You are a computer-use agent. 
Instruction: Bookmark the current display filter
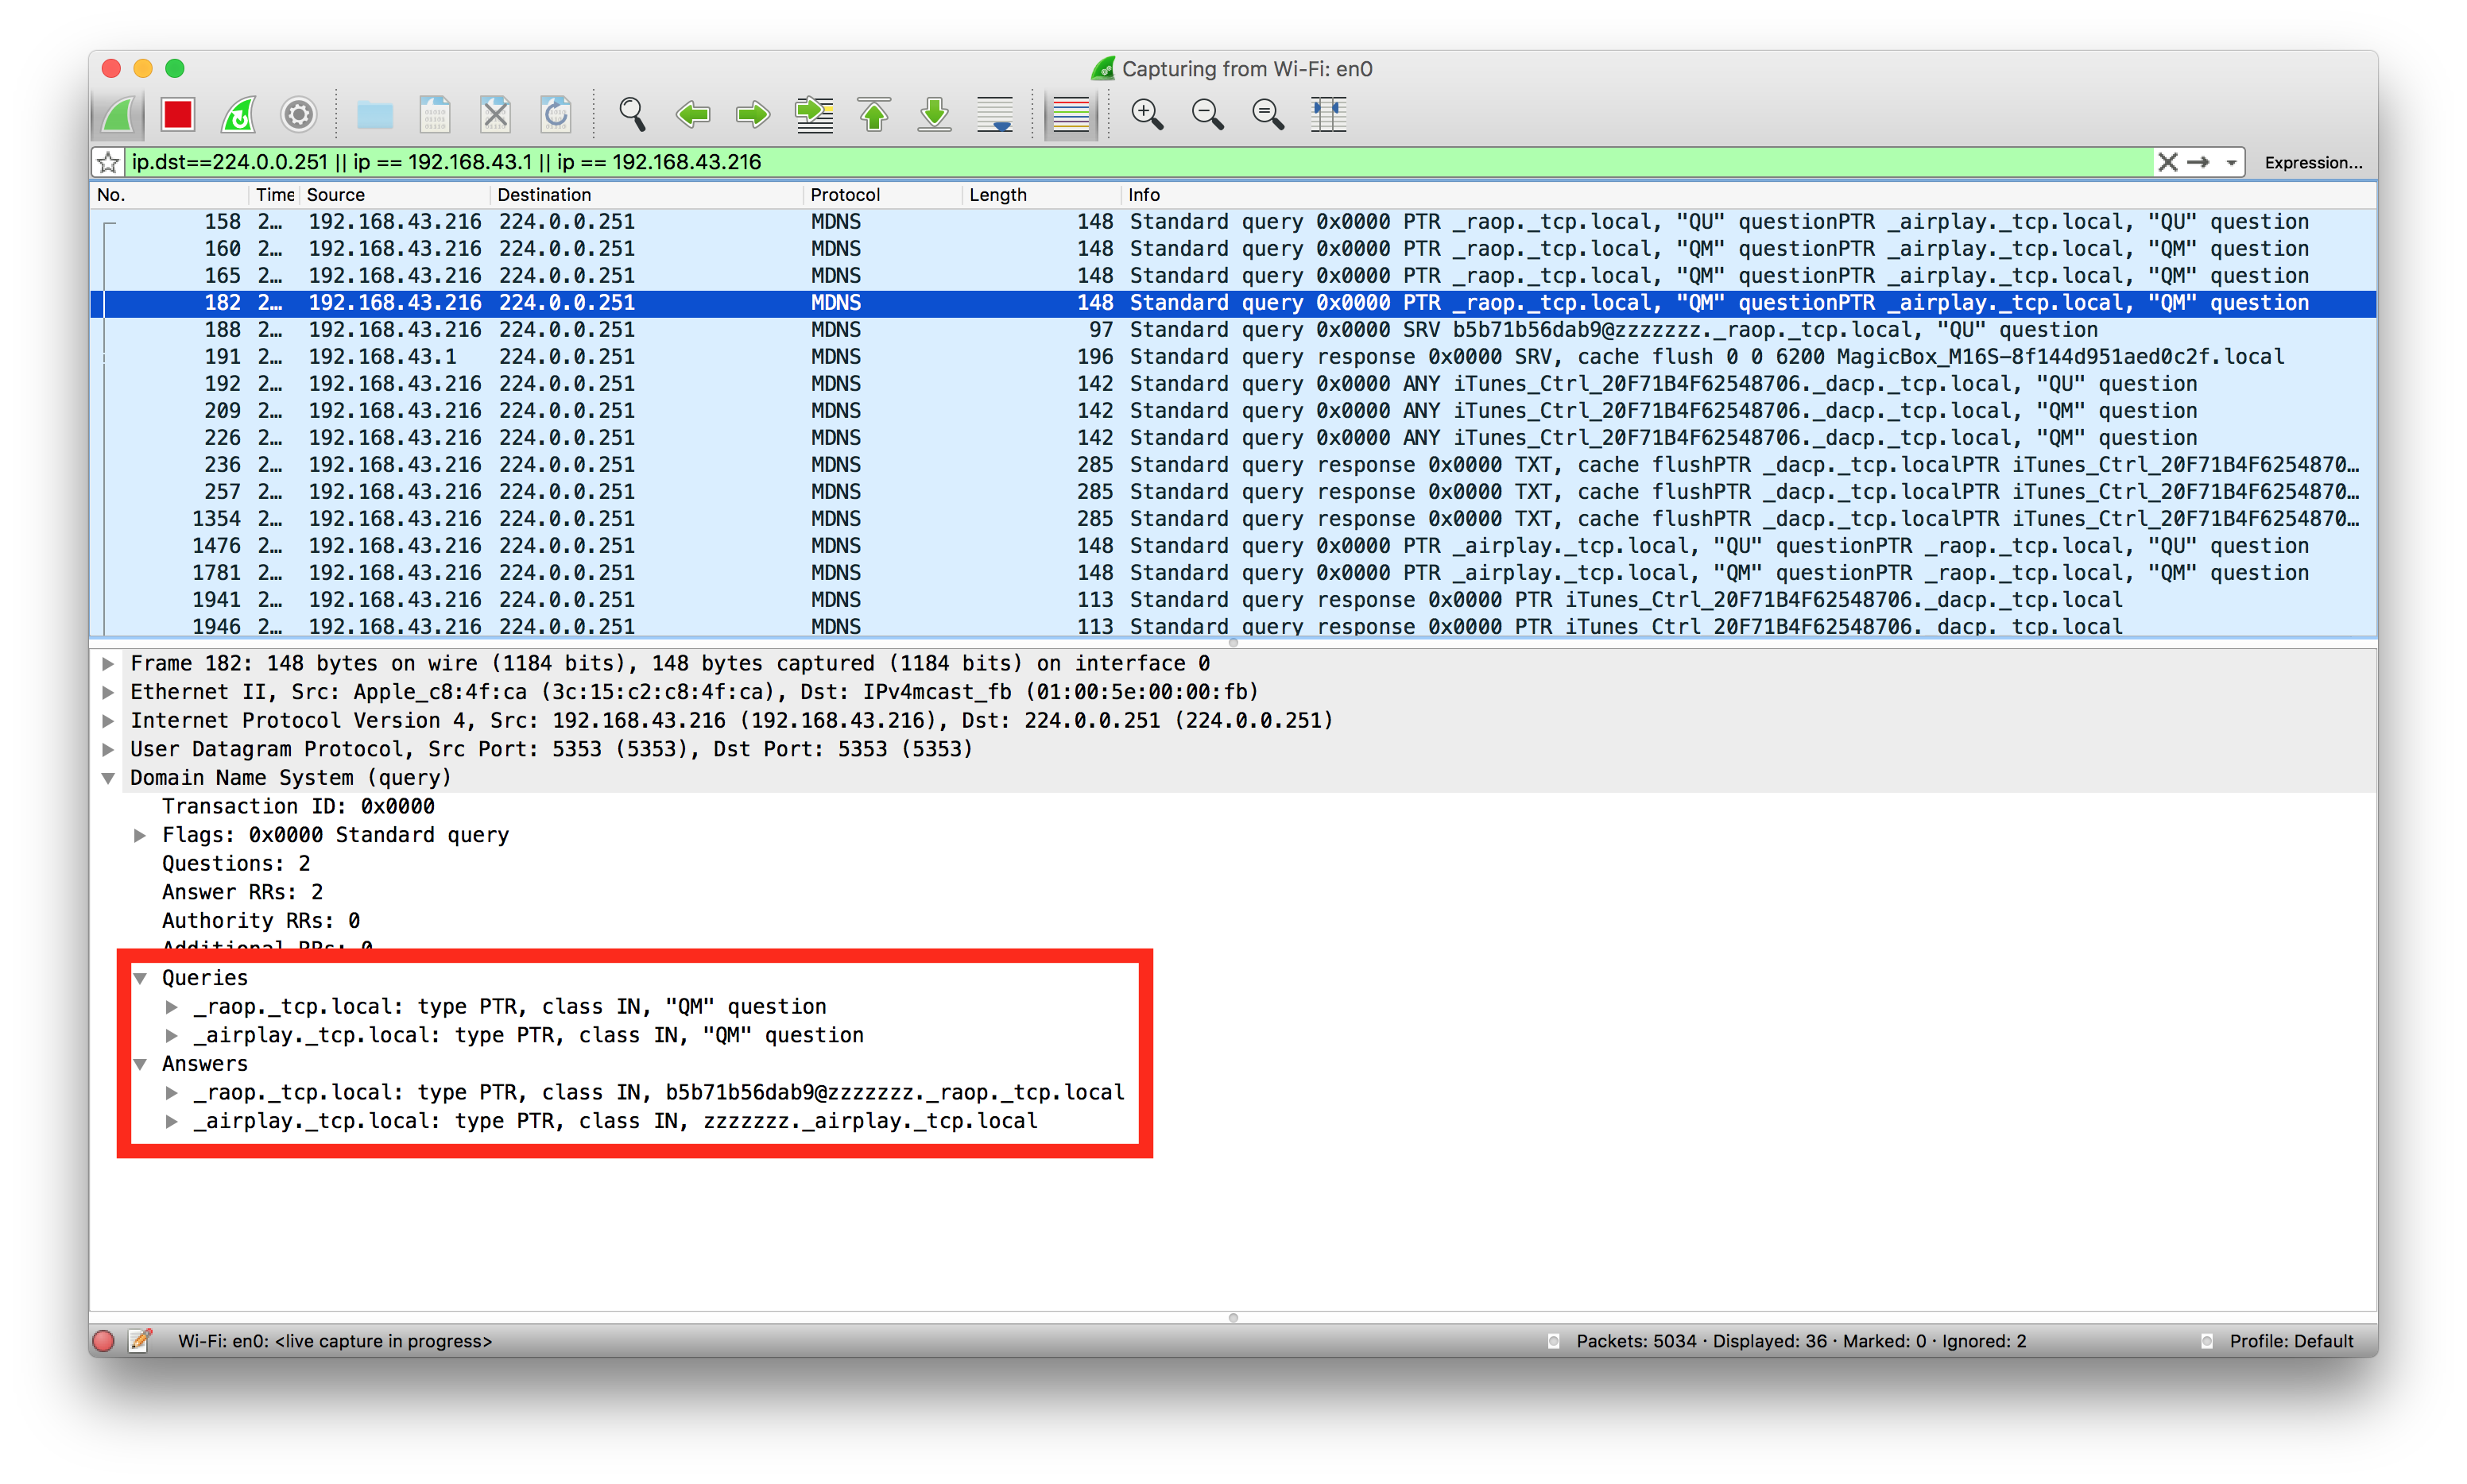click(x=109, y=162)
